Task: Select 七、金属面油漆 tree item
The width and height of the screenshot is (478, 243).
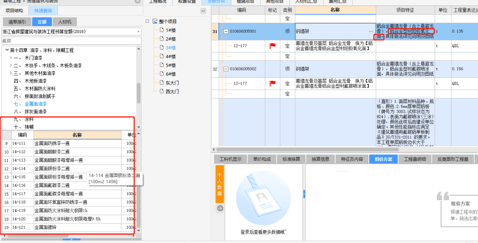Action: coord(30,104)
